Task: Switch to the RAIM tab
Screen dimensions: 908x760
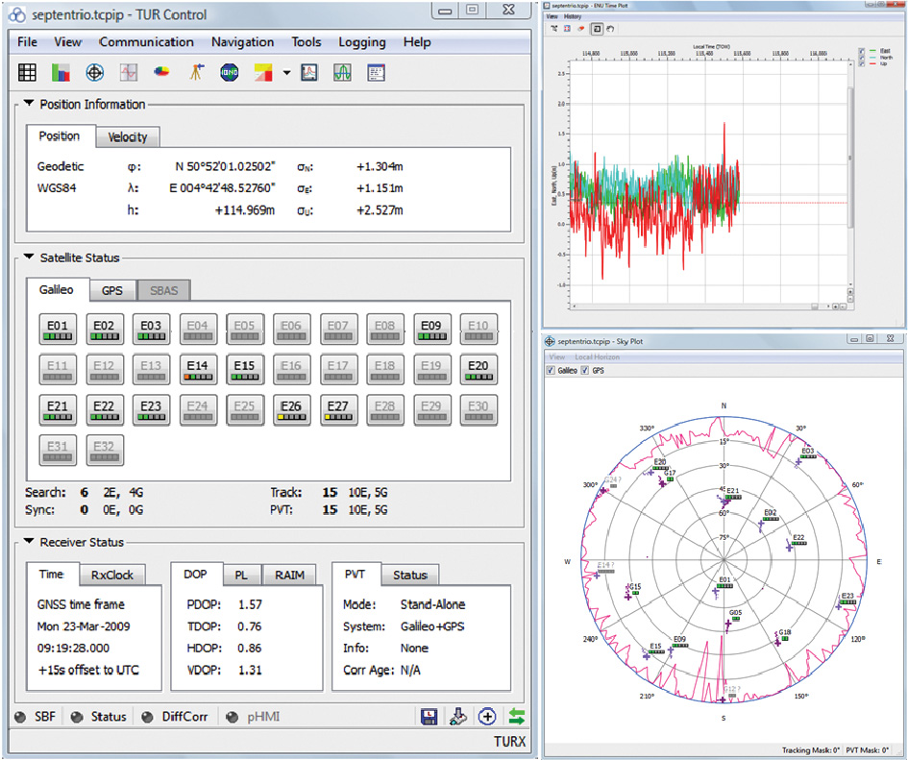Action: (x=289, y=576)
